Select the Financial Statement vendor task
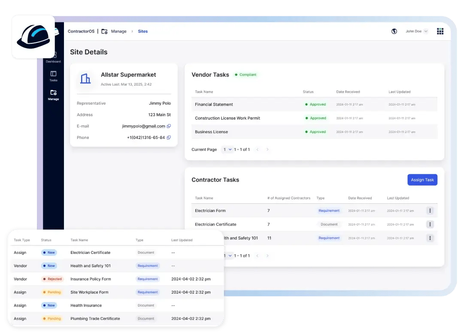464x335 pixels. pos(314,104)
